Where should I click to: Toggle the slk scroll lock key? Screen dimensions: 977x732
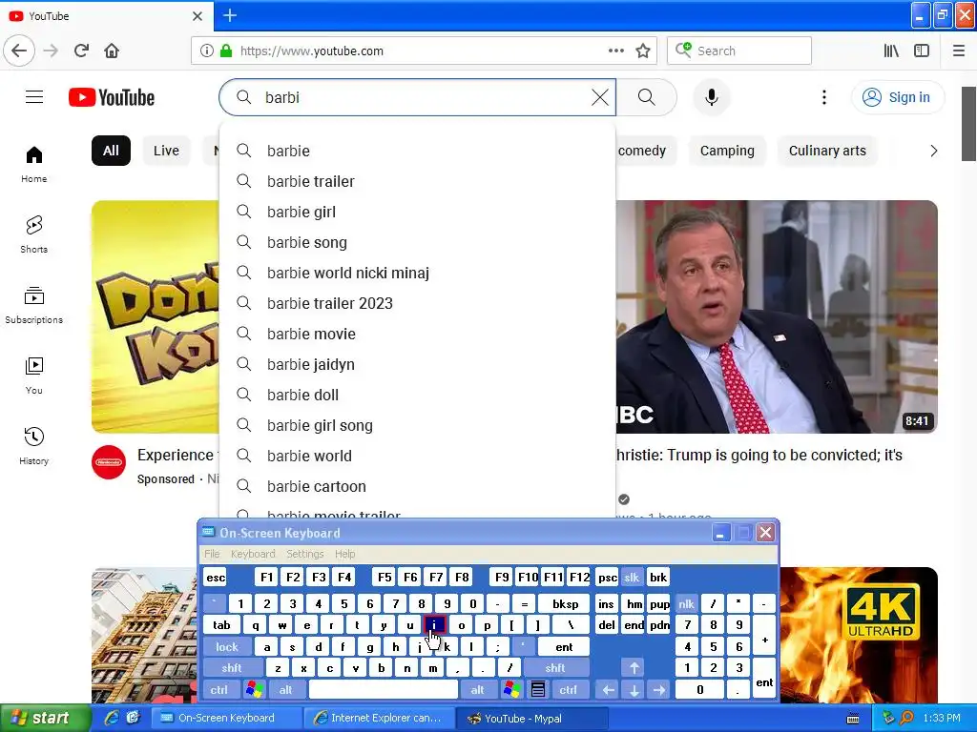(x=632, y=578)
